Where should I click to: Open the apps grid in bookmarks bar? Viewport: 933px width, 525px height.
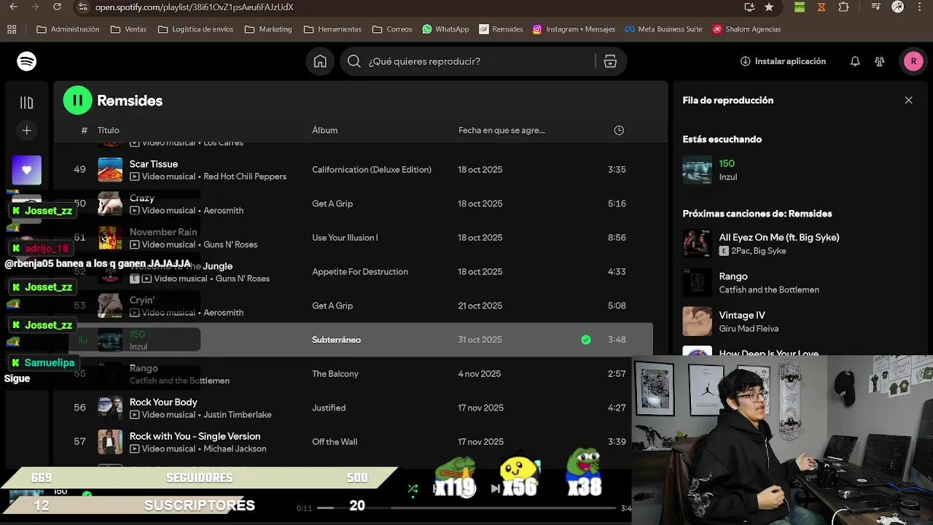[12, 29]
